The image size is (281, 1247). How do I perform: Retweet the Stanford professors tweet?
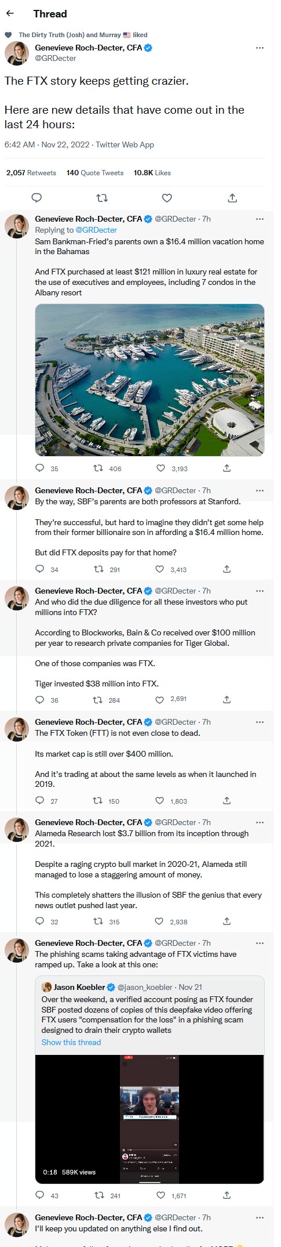point(98,569)
